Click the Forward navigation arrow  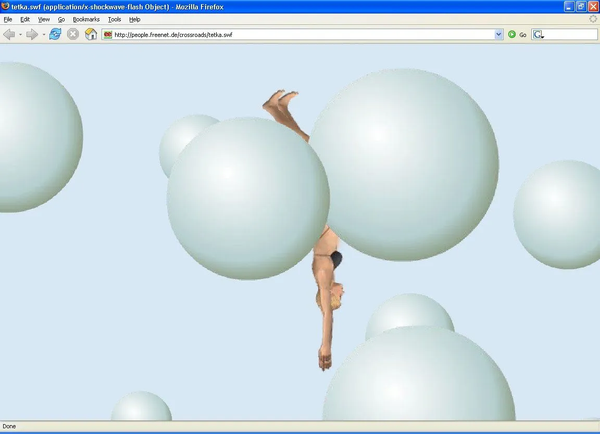pyautogui.click(x=31, y=34)
